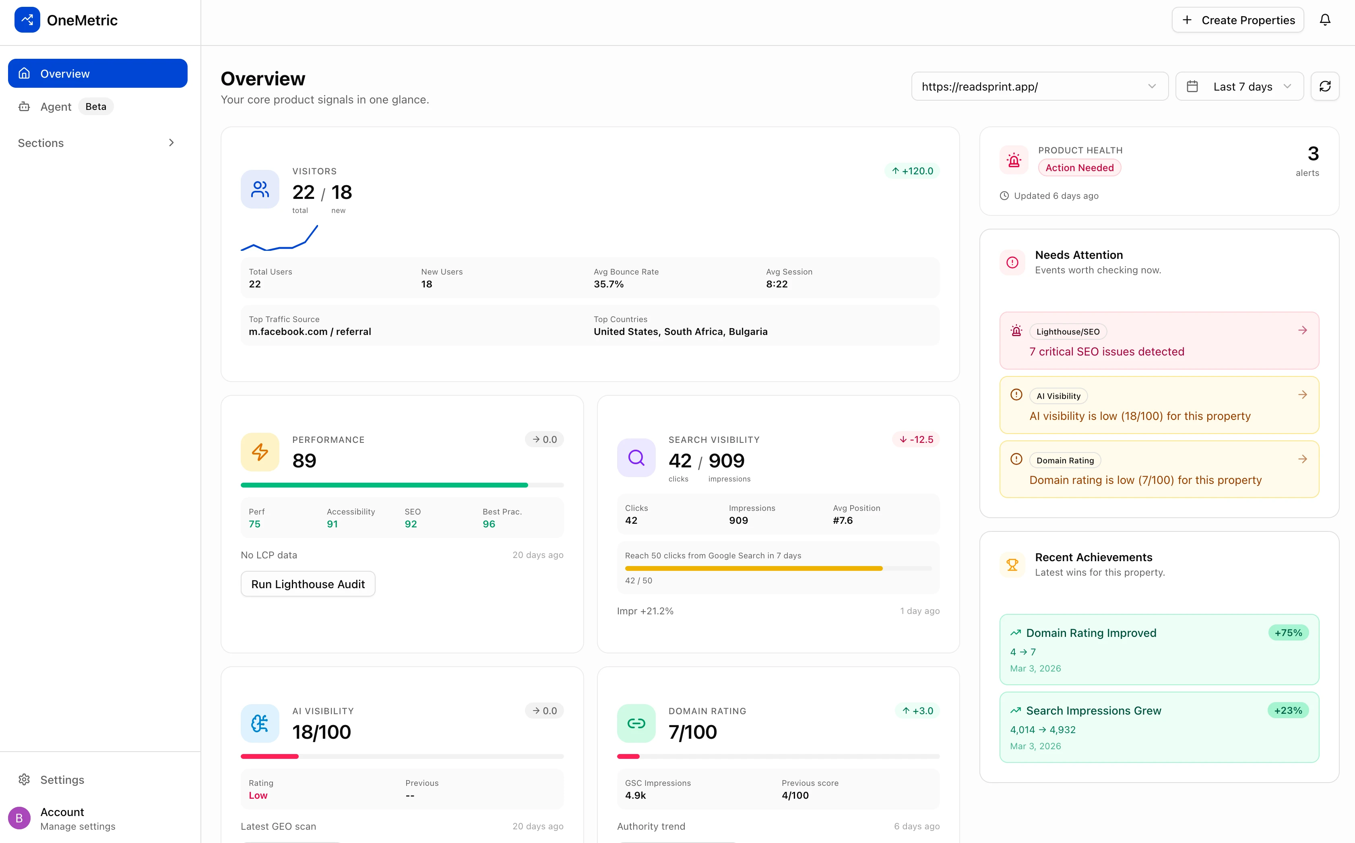Click the Search Visibility magnifier icon
1355x843 pixels.
tap(636, 458)
